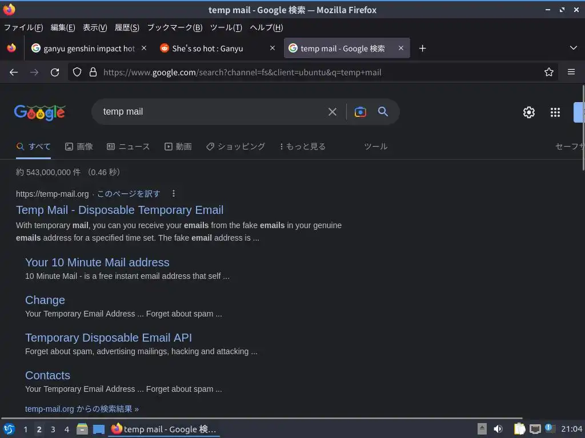Click removable media eject tray icon
Viewport: 585px width, 438px height.
[482, 429]
